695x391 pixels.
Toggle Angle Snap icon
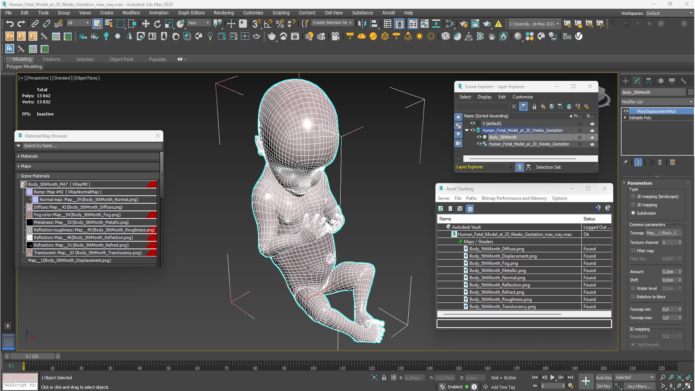tap(268, 24)
